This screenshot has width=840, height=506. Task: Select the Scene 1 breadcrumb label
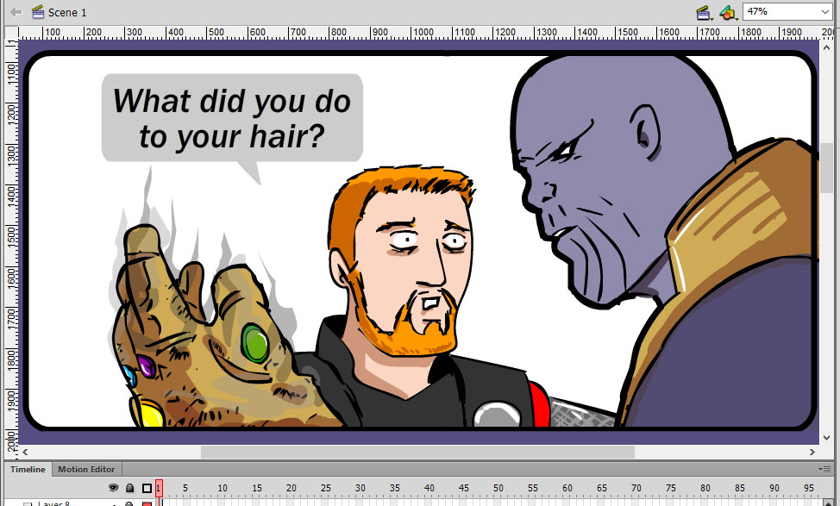pyautogui.click(x=67, y=12)
